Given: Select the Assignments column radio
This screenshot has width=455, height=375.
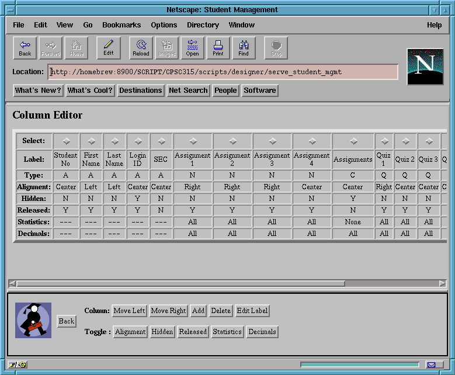Looking at the screenshot, I should tap(353, 141).
